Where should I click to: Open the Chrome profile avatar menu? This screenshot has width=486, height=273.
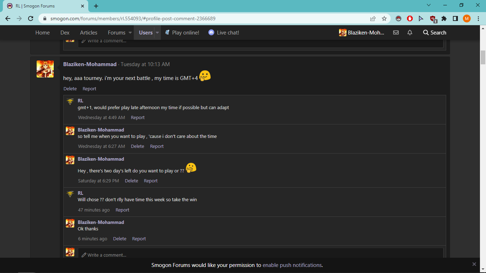(467, 18)
